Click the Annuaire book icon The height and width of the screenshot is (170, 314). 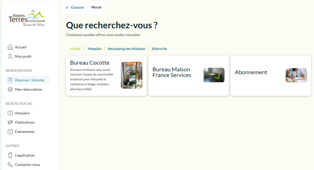pyautogui.click(x=10, y=113)
